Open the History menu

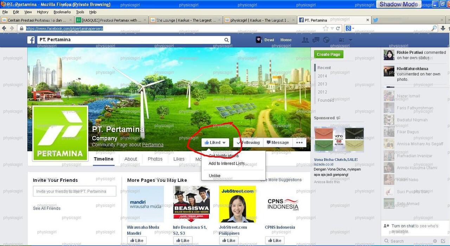(43, 12)
